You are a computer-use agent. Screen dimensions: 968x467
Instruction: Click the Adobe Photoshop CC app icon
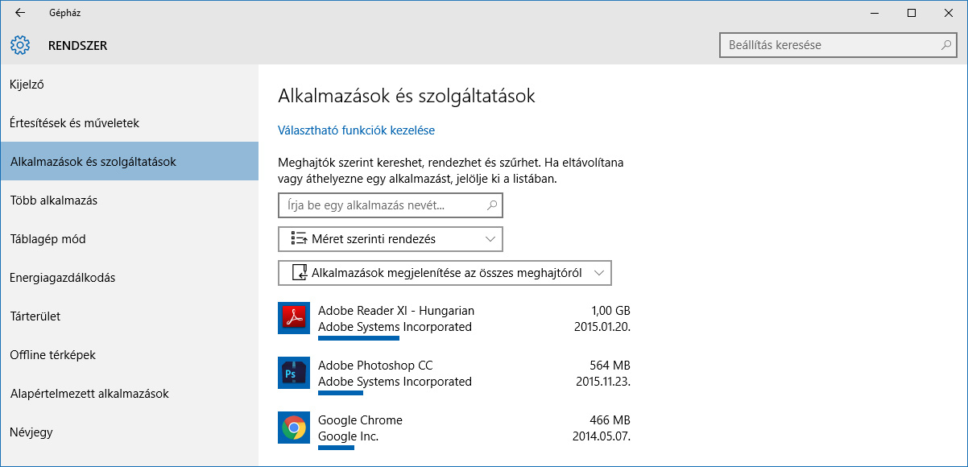[x=294, y=373]
